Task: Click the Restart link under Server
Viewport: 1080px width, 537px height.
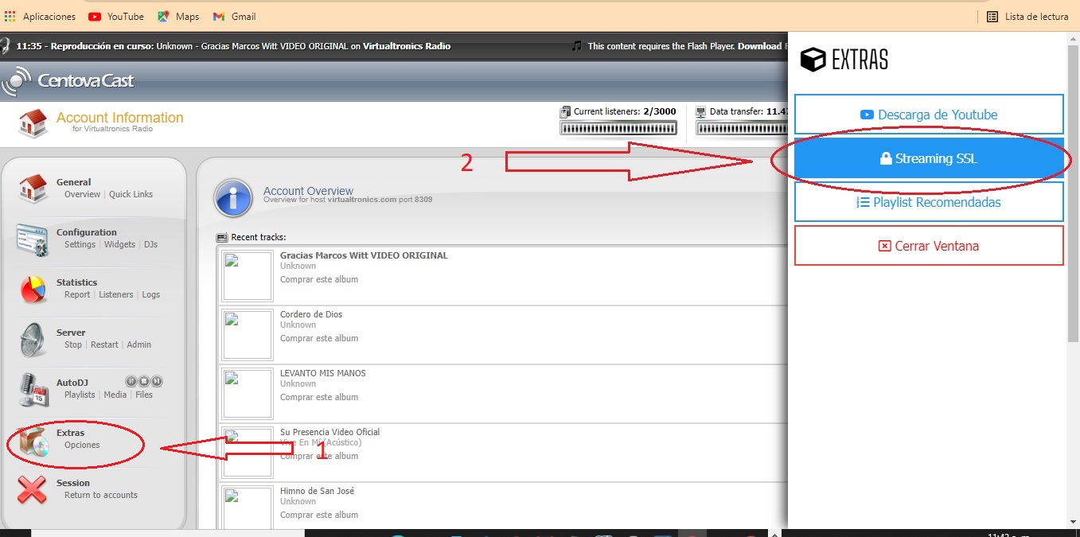Action: tap(104, 344)
